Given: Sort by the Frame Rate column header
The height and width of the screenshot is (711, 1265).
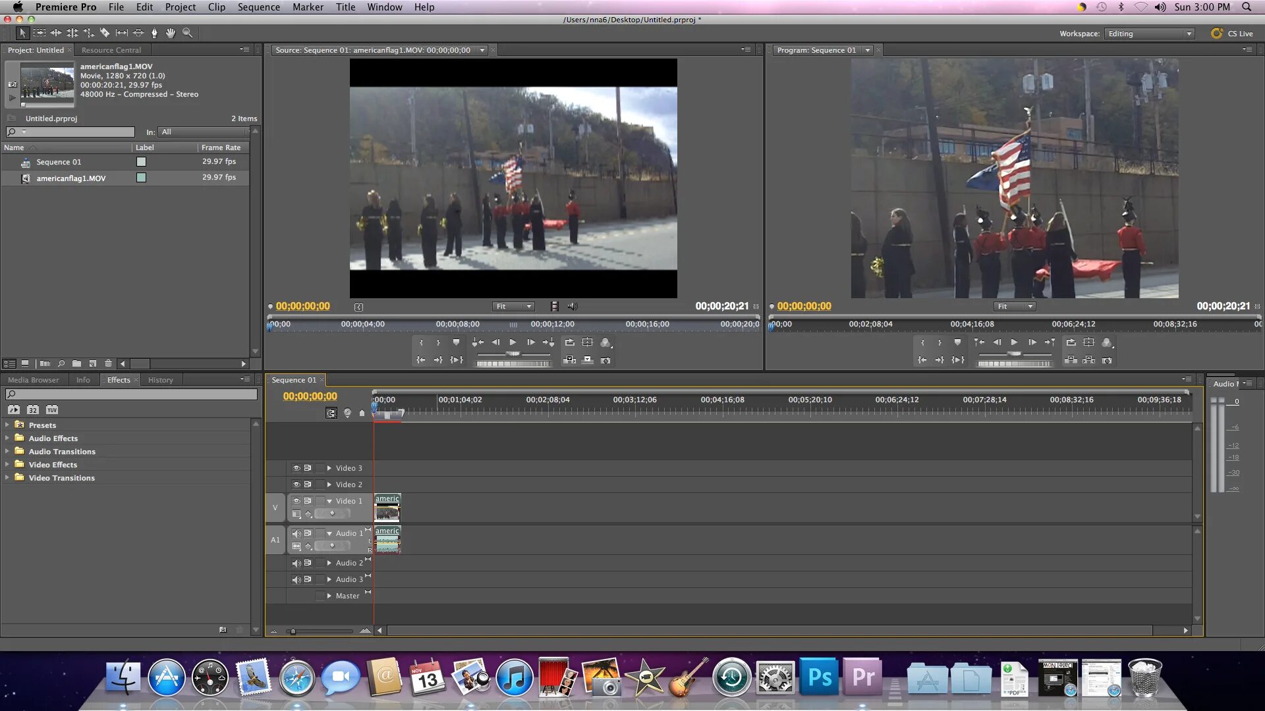Looking at the screenshot, I should pyautogui.click(x=221, y=147).
